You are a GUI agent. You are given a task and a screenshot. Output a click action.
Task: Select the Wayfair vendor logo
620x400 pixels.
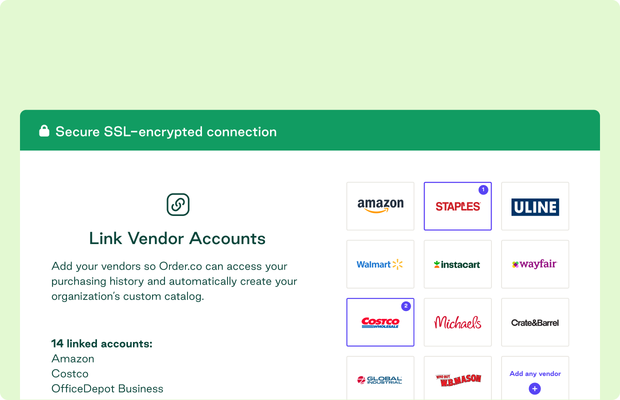[x=535, y=264]
